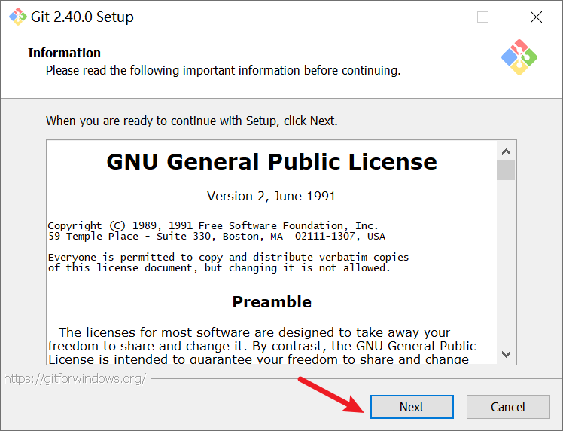Image resolution: width=563 pixels, height=431 pixels.
Task: Close the Git Setup window
Action: pyautogui.click(x=536, y=17)
